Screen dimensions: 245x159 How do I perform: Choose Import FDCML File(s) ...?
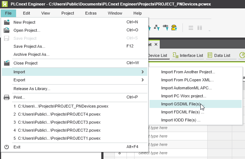tap(196, 112)
